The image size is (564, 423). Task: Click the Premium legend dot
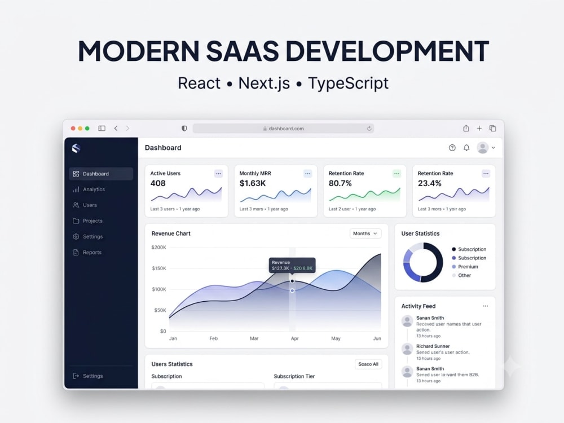[454, 267]
